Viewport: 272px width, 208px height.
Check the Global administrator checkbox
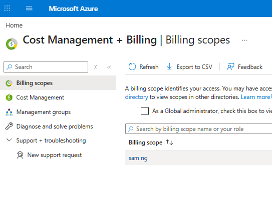point(145,111)
